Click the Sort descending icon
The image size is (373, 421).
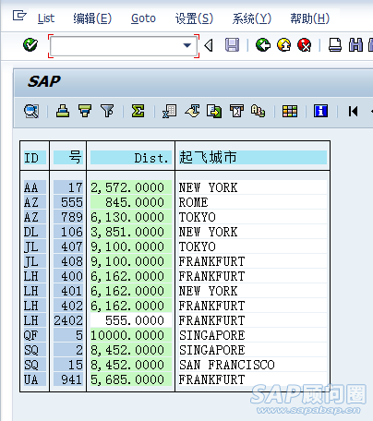[x=85, y=111]
